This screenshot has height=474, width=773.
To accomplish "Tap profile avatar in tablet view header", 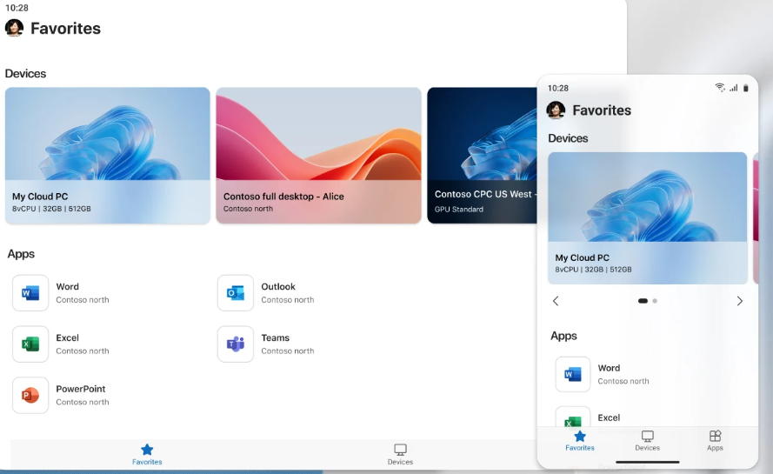I will 14,28.
